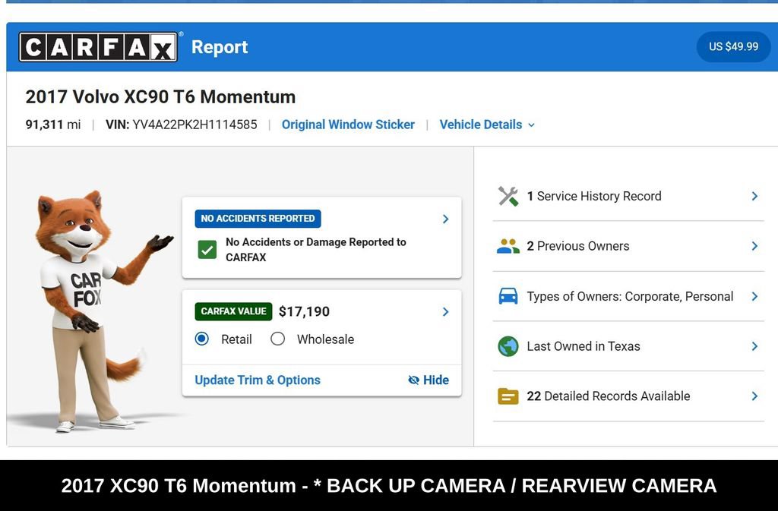Open the No Accidents Reported chevron
778x511 pixels.
pos(445,219)
